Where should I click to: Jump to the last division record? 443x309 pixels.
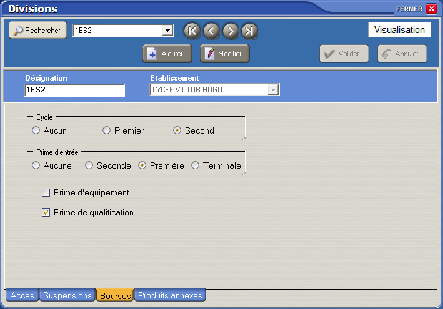tap(249, 31)
